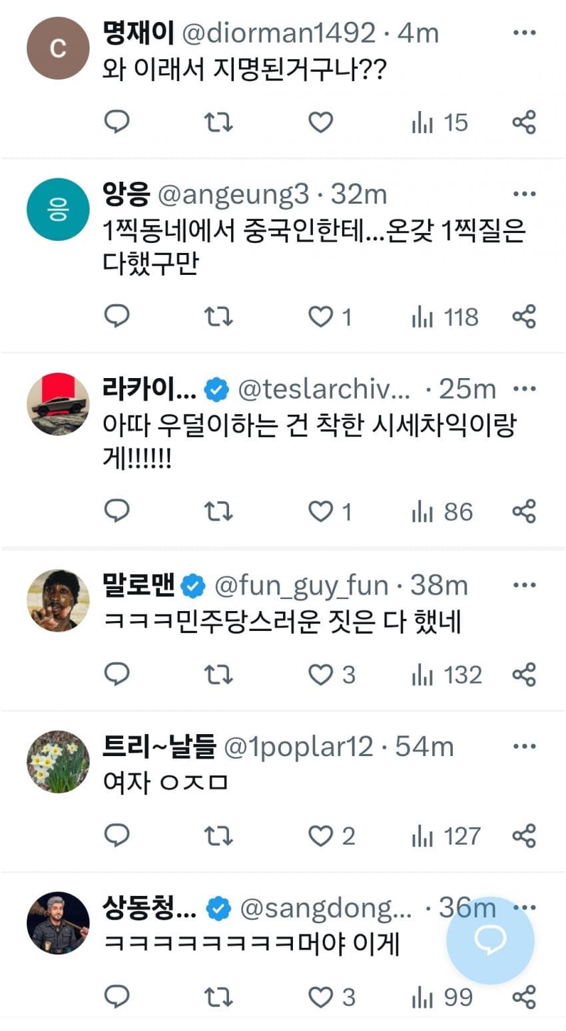Open more options menu on 앙응's tweet

tap(525, 194)
